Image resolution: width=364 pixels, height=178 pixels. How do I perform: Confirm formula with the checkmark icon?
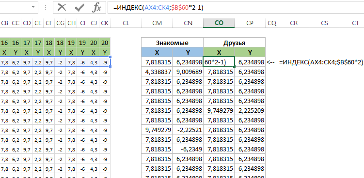pyautogui.click(x=79, y=8)
